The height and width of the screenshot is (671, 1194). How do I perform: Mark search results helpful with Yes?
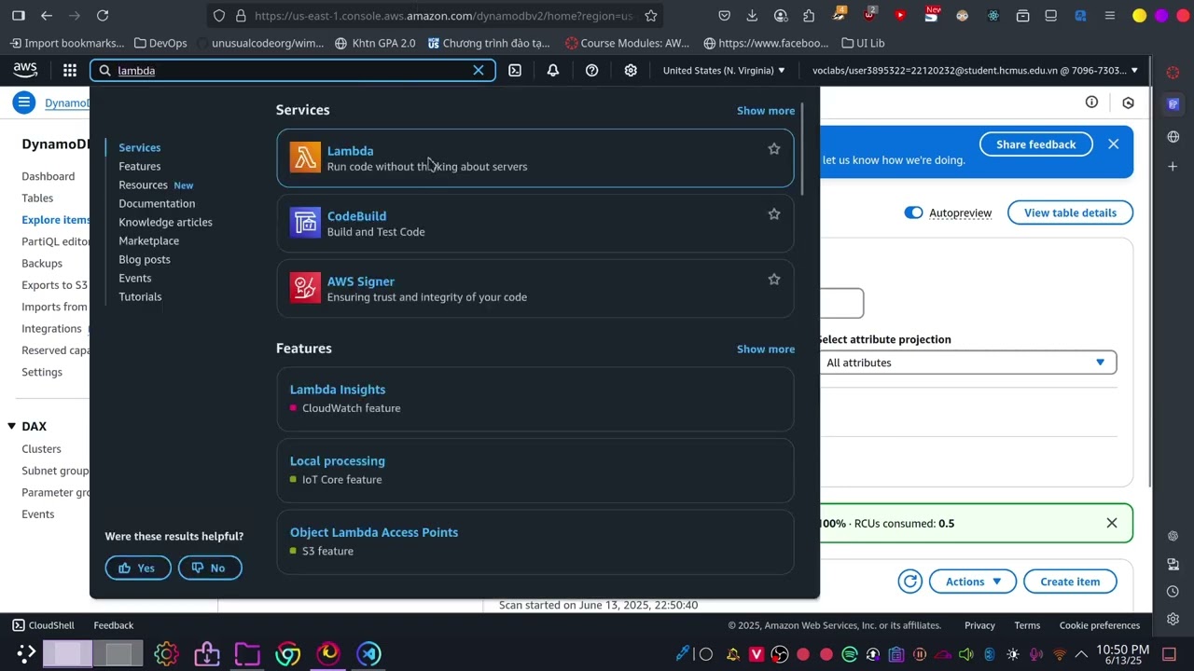click(x=138, y=568)
